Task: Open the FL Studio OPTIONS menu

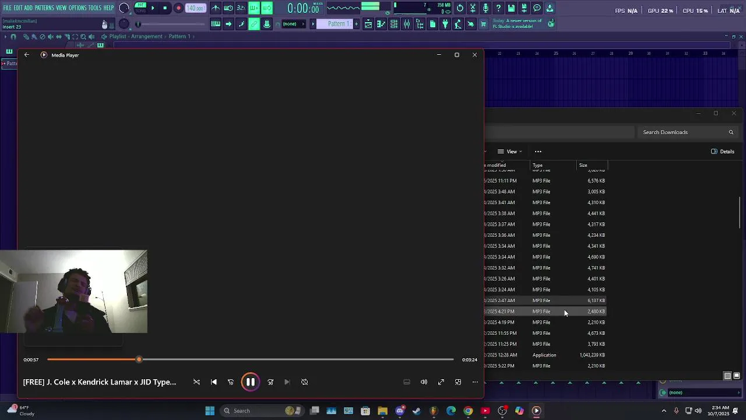Action: (x=78, y=8)
